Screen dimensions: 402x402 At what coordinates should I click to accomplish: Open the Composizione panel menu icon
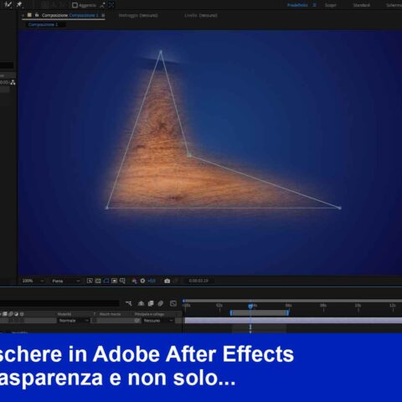click(x=103, y=15)
